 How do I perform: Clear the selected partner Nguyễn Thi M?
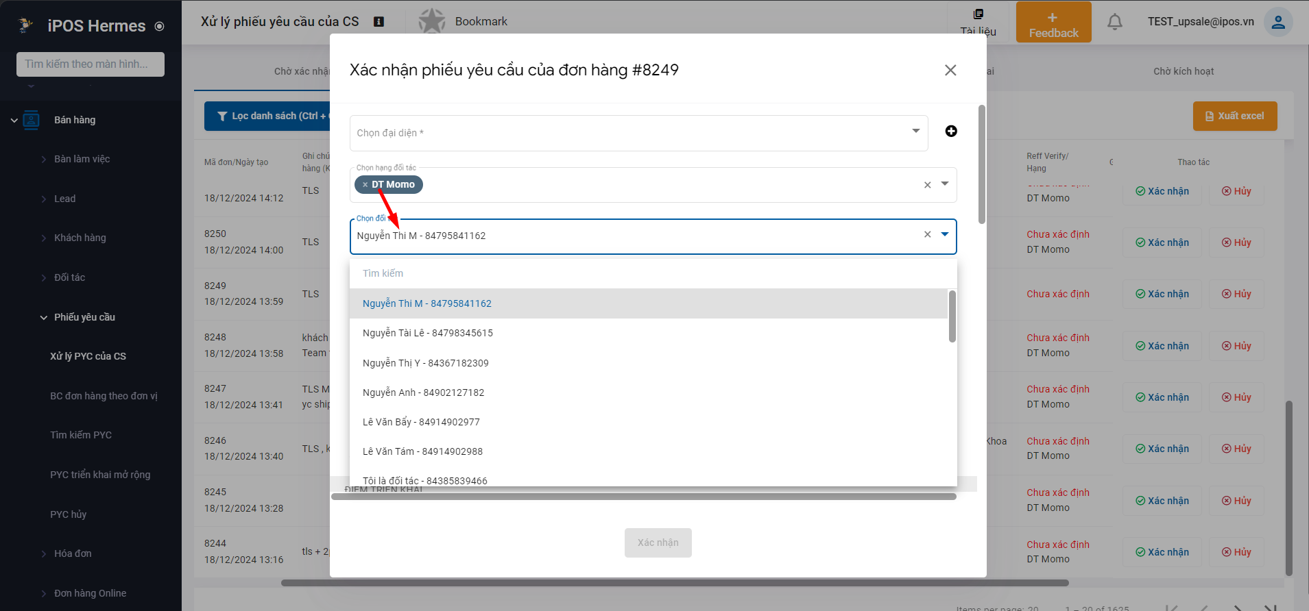tap(927, 235)
